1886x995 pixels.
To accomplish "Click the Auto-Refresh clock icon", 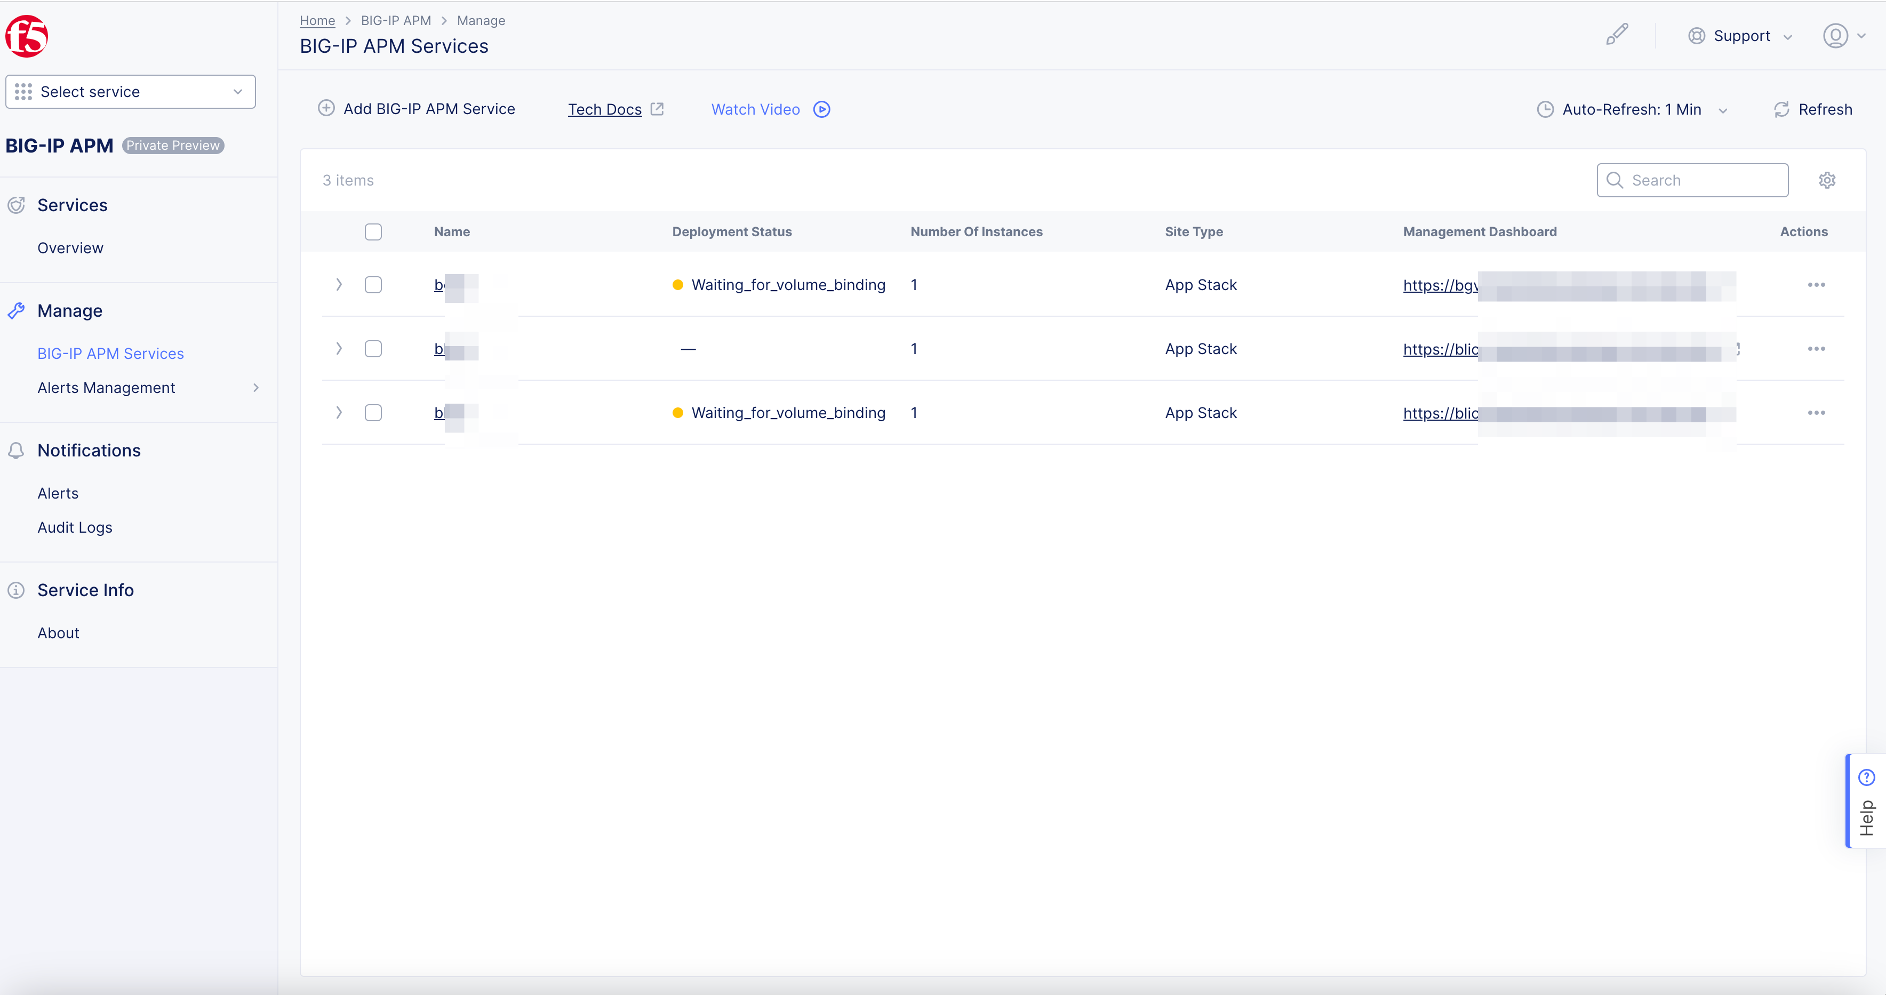I will [x=1545, y=109].
